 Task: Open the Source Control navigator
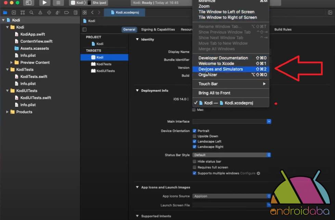(14, 12)
